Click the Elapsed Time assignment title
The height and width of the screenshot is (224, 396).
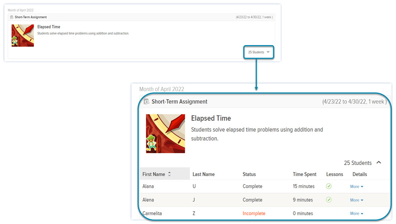click(211, 118)
